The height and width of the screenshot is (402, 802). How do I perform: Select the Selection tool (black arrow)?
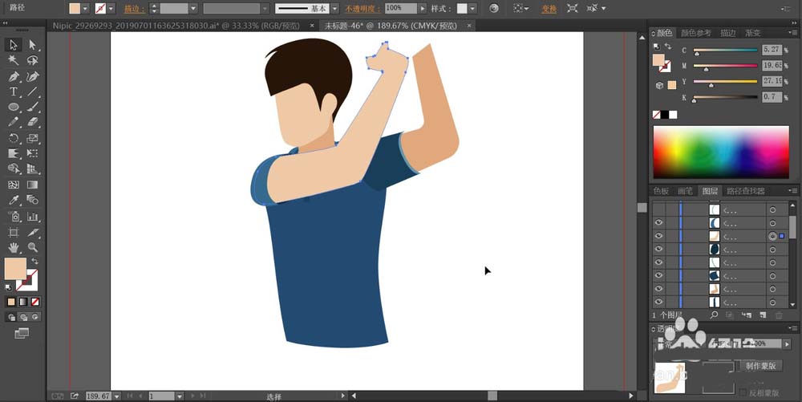coord(14,45)
